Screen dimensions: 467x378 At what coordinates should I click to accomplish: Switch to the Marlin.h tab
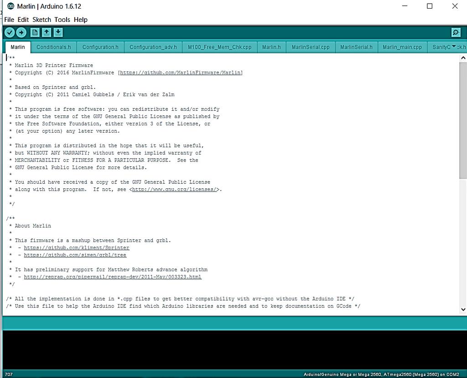pyautogui.click(x=271, y=47)
